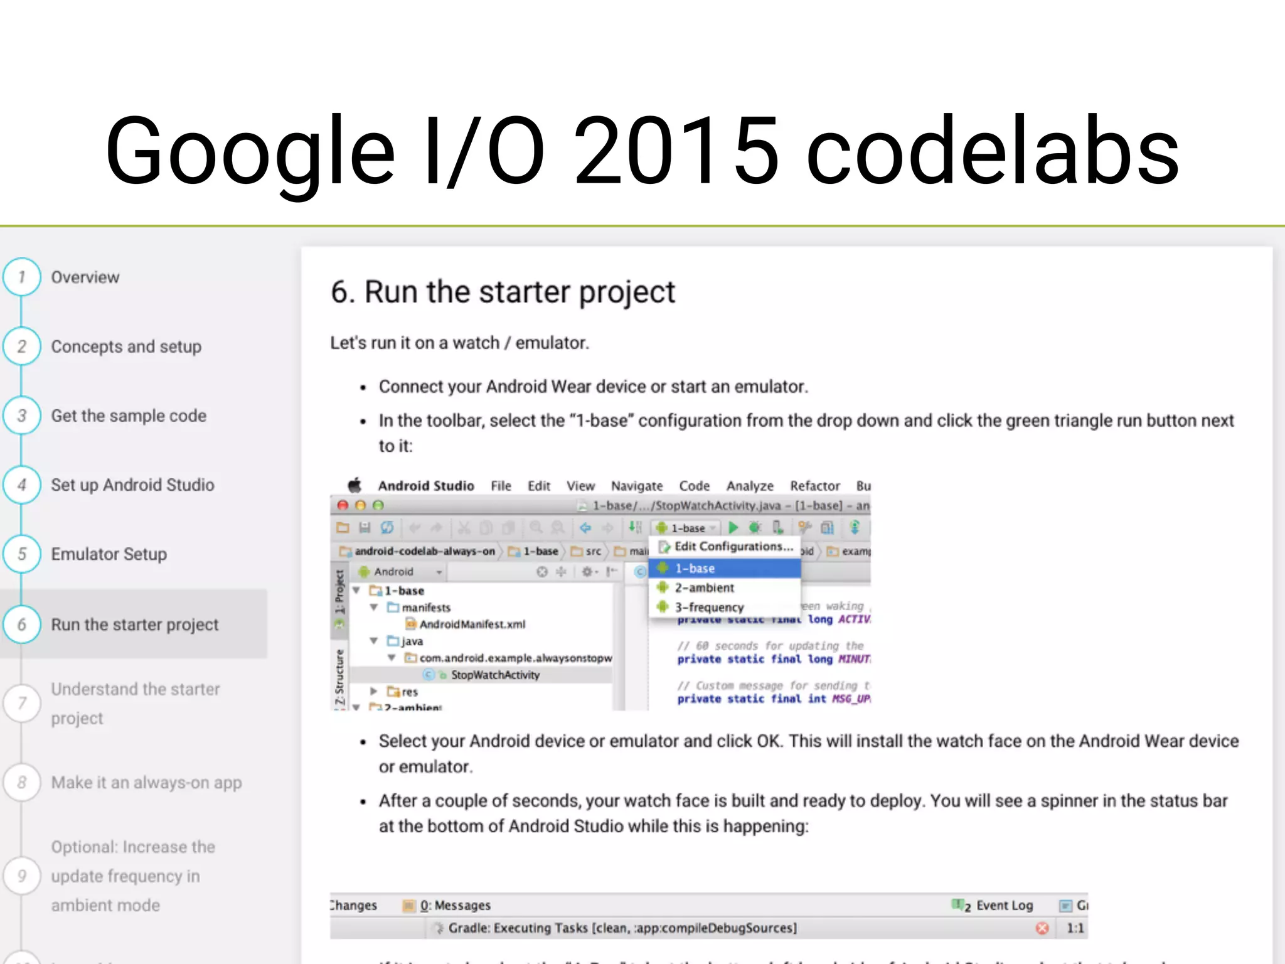Click the green Run triangle button
The image size is (1285, 964).
pyautogui.click(x=733, y=528)
